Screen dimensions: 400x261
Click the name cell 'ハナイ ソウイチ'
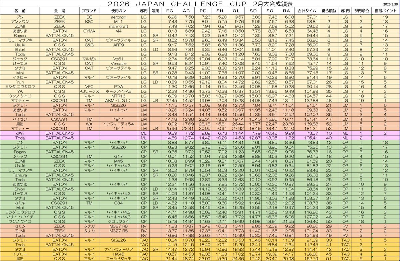(20, 216)
